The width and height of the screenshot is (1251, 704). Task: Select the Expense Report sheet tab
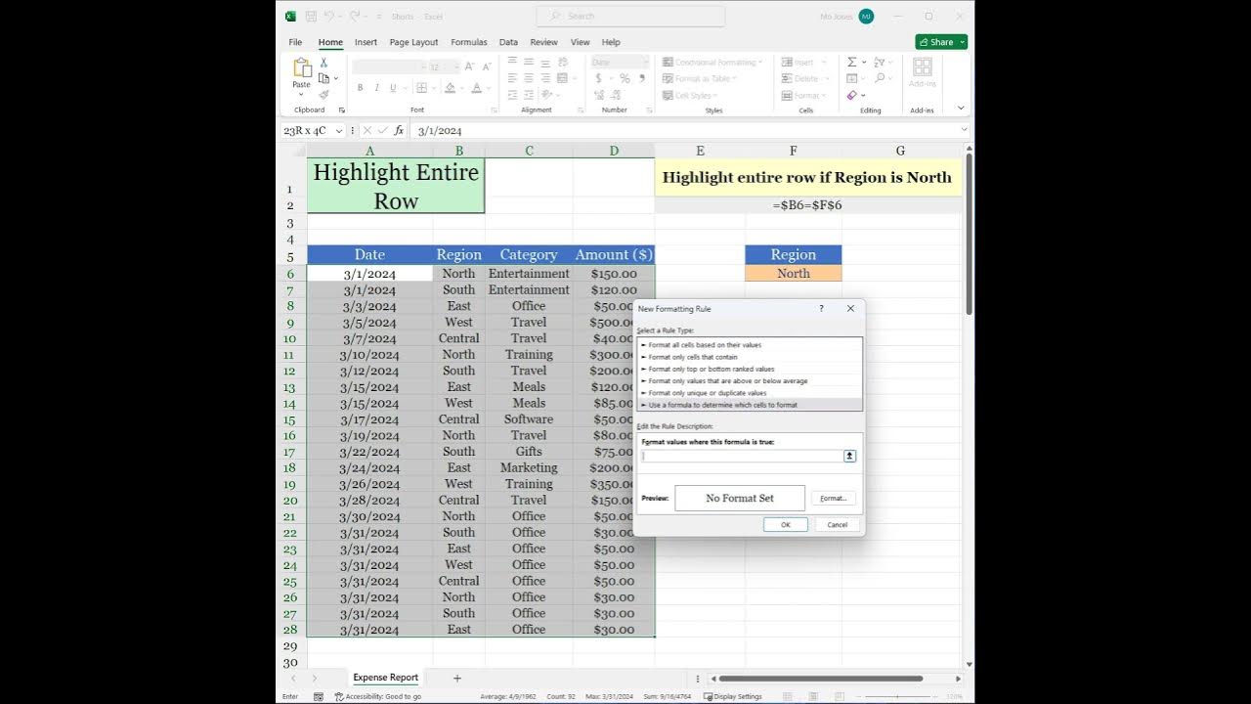click(385, 678)
